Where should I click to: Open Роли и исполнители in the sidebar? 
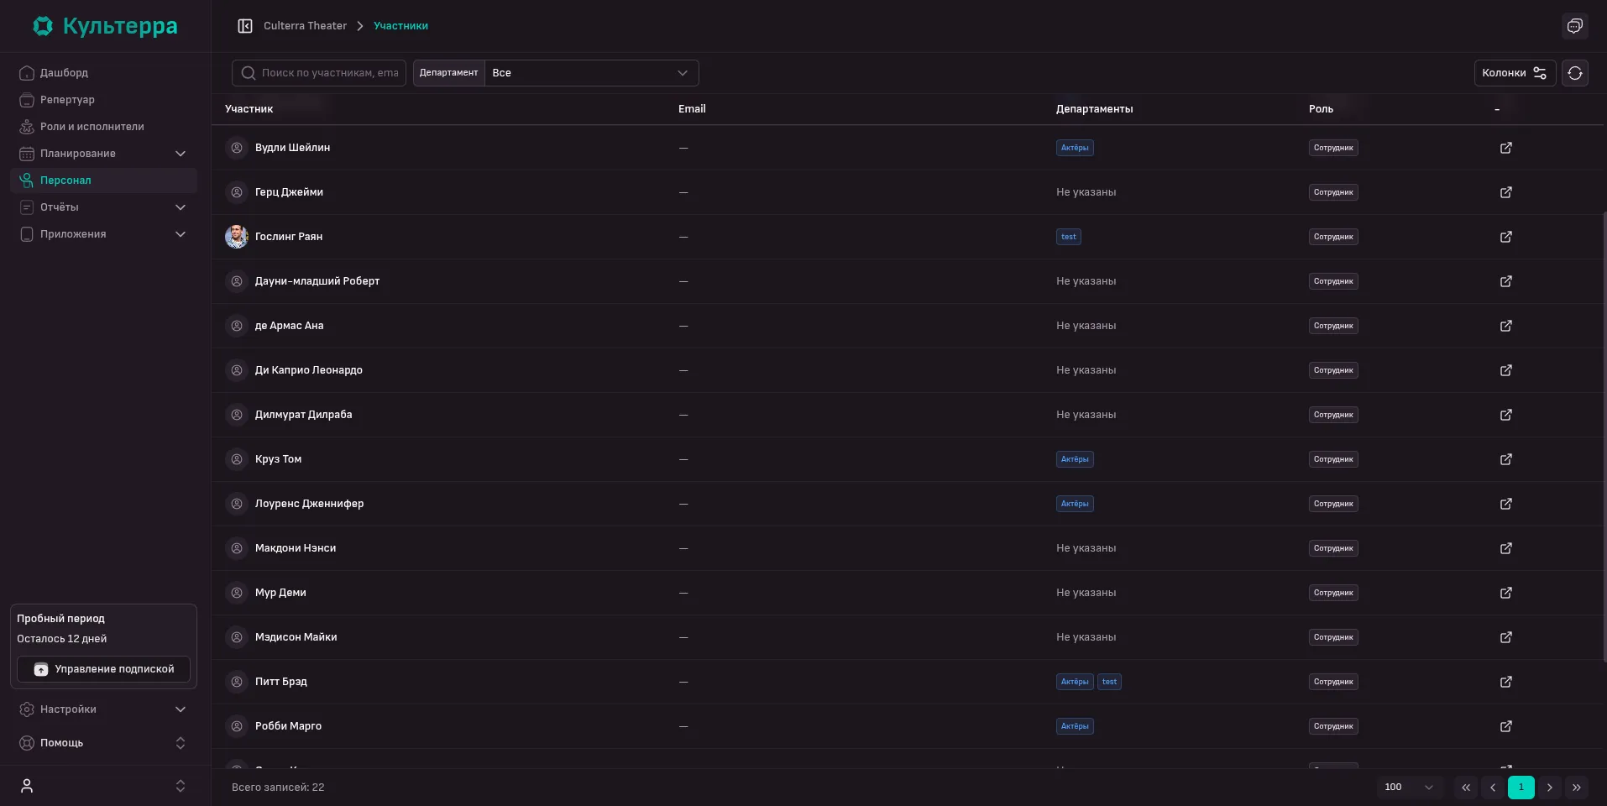pyautogui.click(x=103, y=127)
